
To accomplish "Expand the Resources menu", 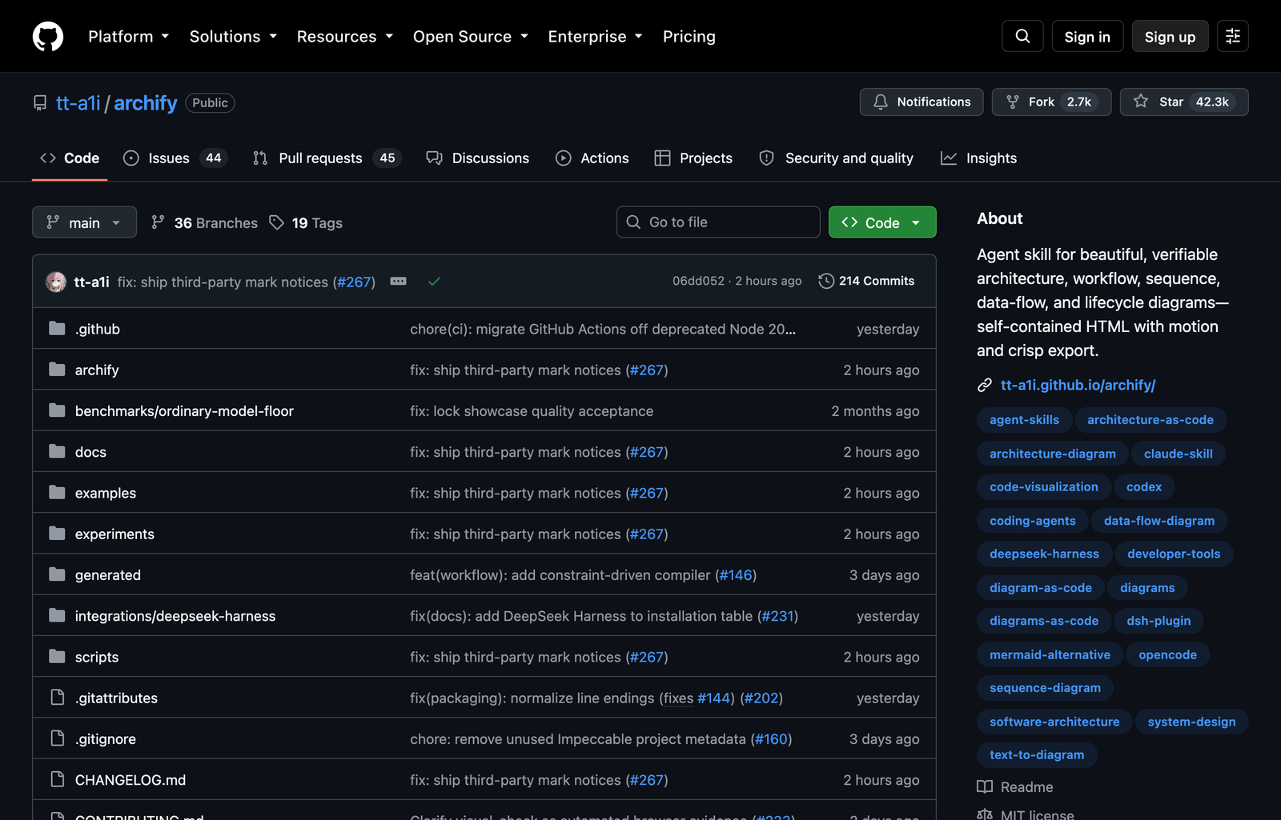I will [x=345, y=36].
